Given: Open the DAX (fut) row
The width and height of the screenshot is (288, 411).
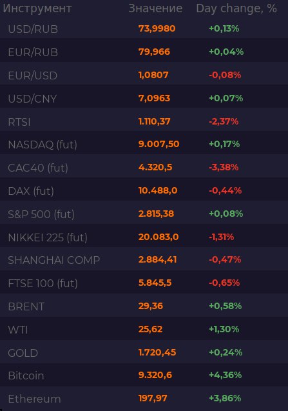Looking at the screenshot, I should coord(144,192).
